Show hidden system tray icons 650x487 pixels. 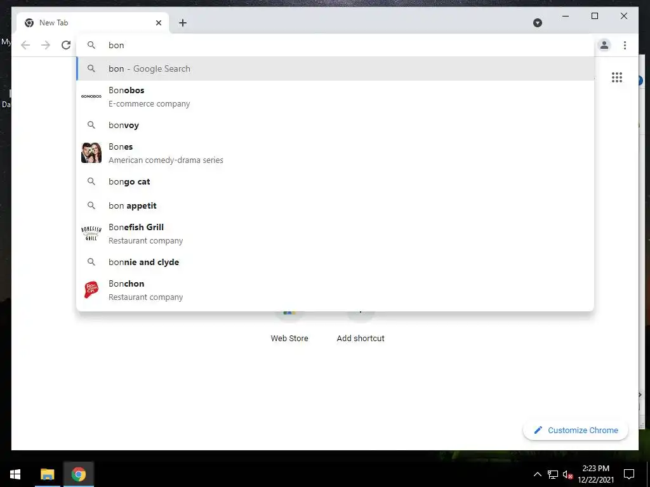(x=537, y=474)
